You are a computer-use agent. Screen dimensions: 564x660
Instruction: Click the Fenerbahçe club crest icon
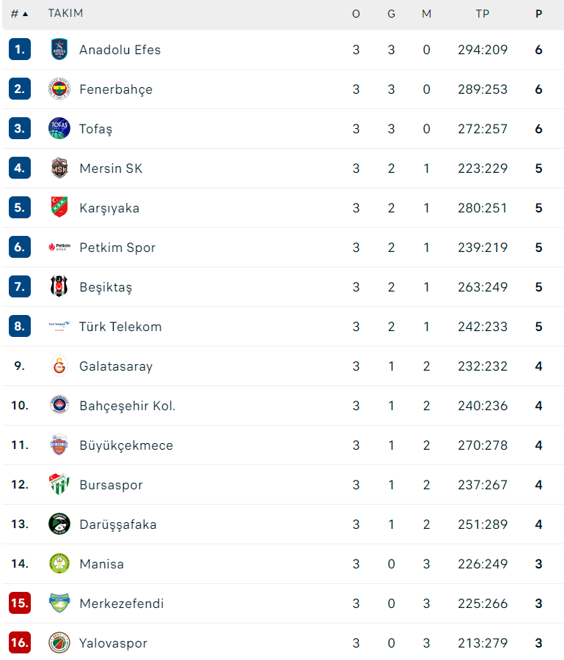pyautogui.click(x=59, y=89)
